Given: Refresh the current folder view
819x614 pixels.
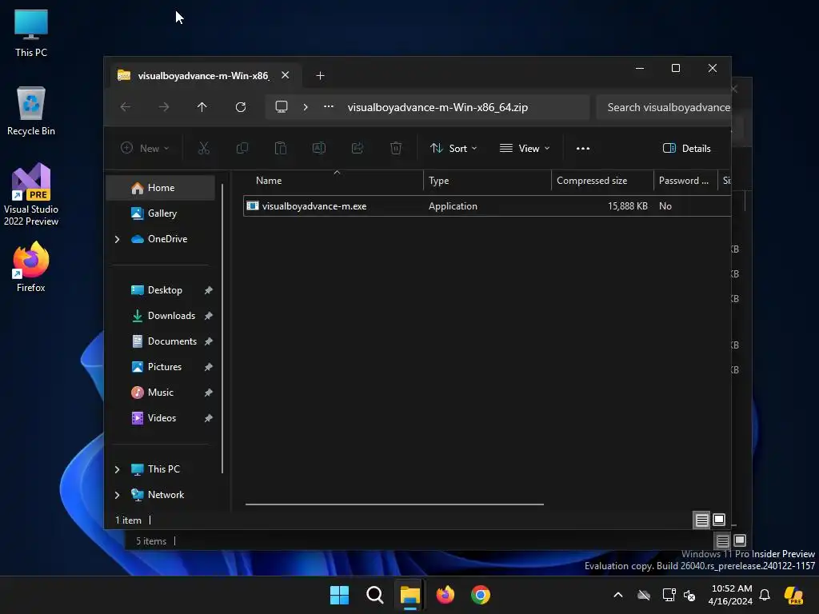Looking at the screenshot, I should pyautogui.click(x=240, y=107).
